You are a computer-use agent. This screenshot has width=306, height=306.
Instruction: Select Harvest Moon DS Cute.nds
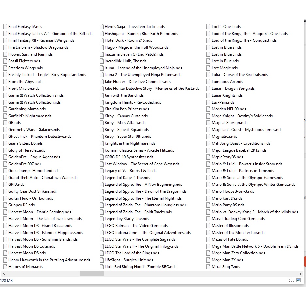pyautogui.click(x=31, y=246)
